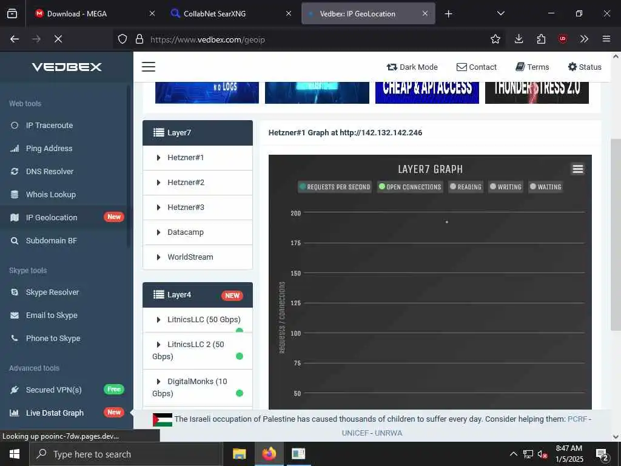
Task: Follow the UNICEF link
Action: tap(355, 433)
